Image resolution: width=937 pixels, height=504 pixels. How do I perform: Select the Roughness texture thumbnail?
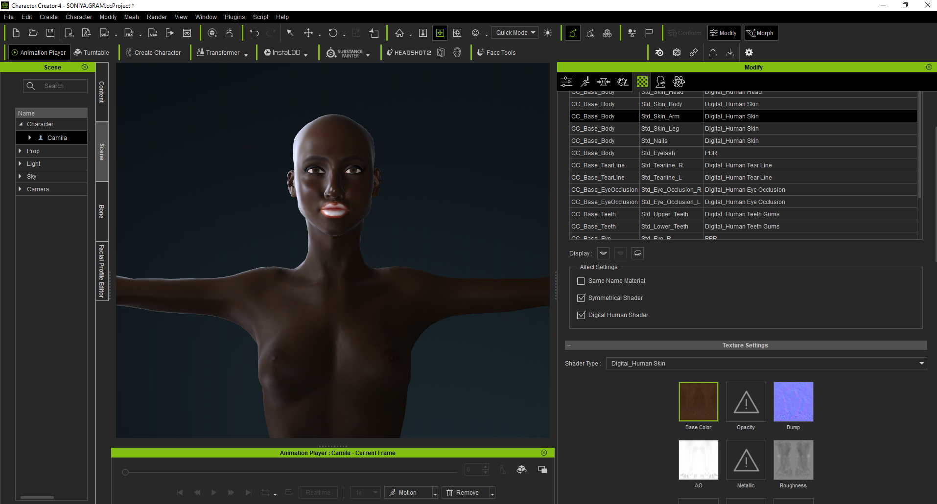pyautogui.click(x=793, y=460)
